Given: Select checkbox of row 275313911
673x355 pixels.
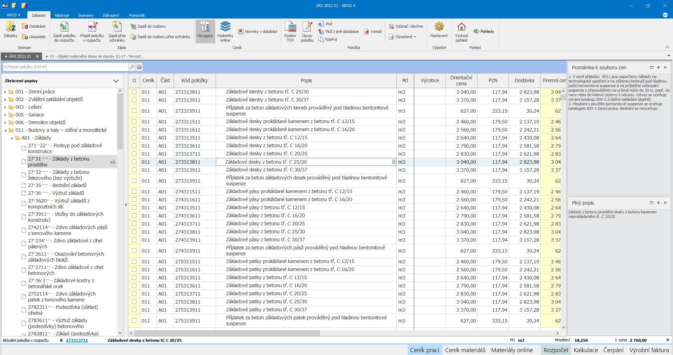Looking at the screenshot, I should 134,310.
